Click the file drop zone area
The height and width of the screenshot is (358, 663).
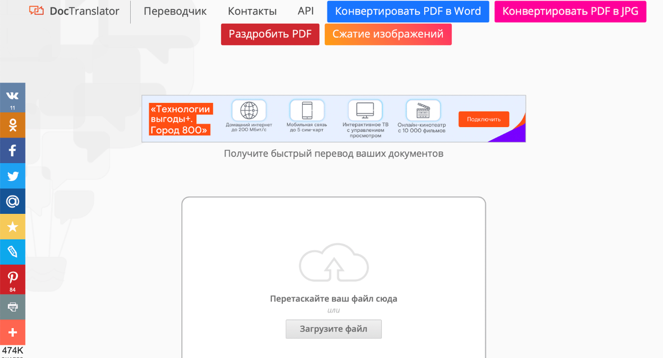tap(334, 277)
